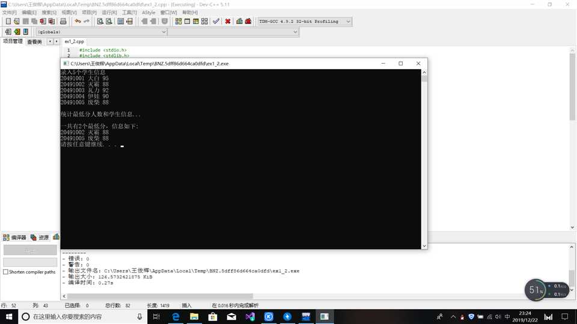Click the Goto Function icon after Replace
Screen dimensions: 577x324
121,22
